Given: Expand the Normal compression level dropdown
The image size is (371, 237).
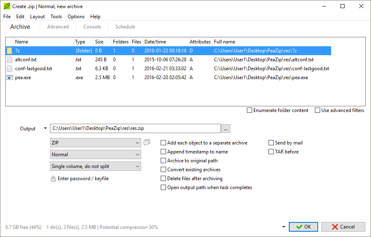Looking at the screenshot, I should 96,155.
